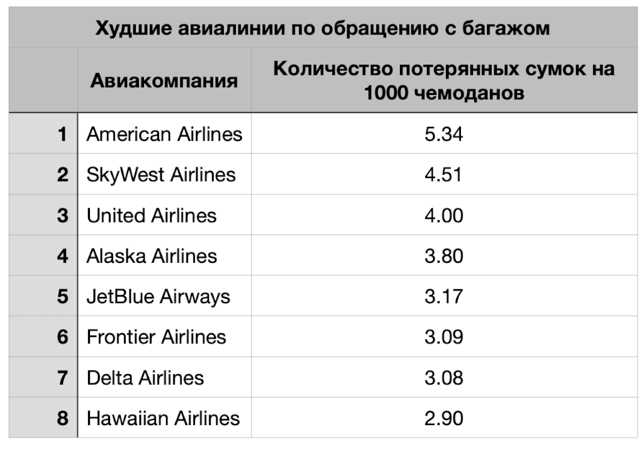Select the Hawaiian Airlines cell
644x449 pixels.
point(163,418)
